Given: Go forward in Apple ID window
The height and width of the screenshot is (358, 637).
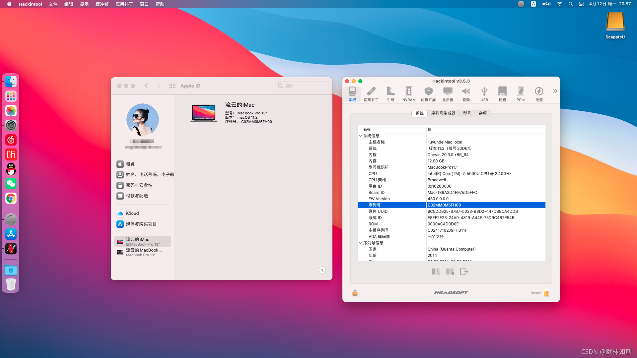Looking at the screenshot, I should coord(158,86).
